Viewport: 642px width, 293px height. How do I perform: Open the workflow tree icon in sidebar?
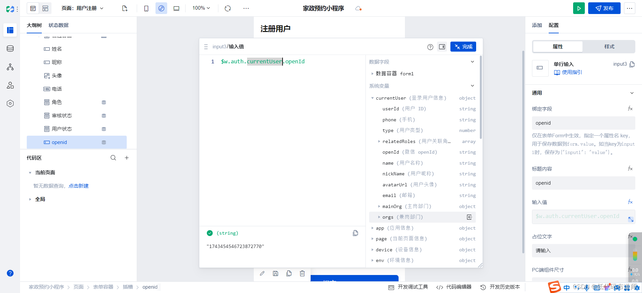click(x=10, y=67)
